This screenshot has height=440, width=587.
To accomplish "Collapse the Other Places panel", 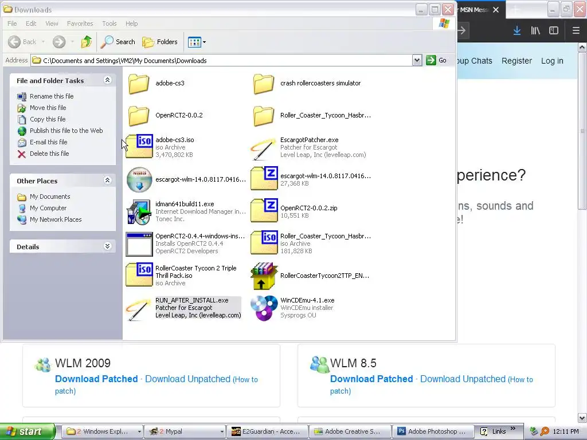I will 107,180.
